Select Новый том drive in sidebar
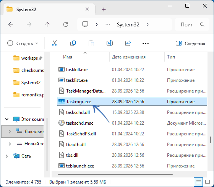Image resolution: width=214 pixels, height=187 pixels. (x=30, y=144)
